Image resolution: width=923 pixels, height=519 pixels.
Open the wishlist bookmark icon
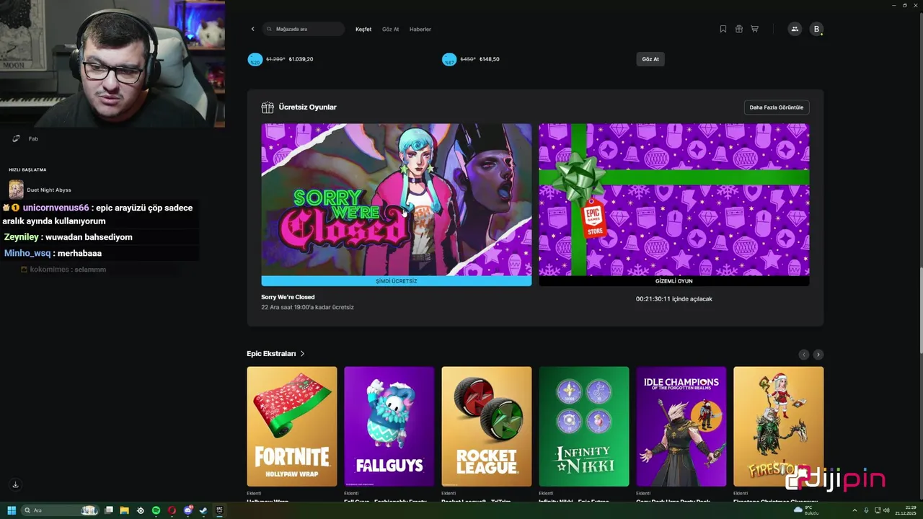[723, 29]
